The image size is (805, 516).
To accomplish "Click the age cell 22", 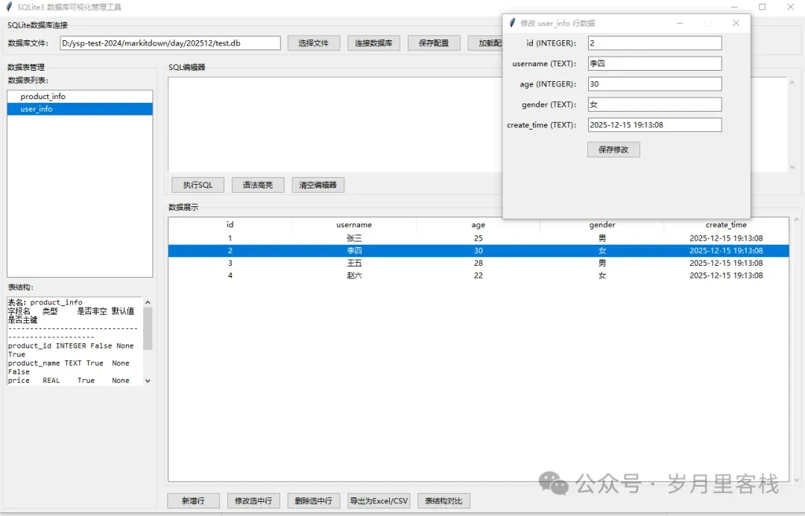I will click(x=478, y=275).
